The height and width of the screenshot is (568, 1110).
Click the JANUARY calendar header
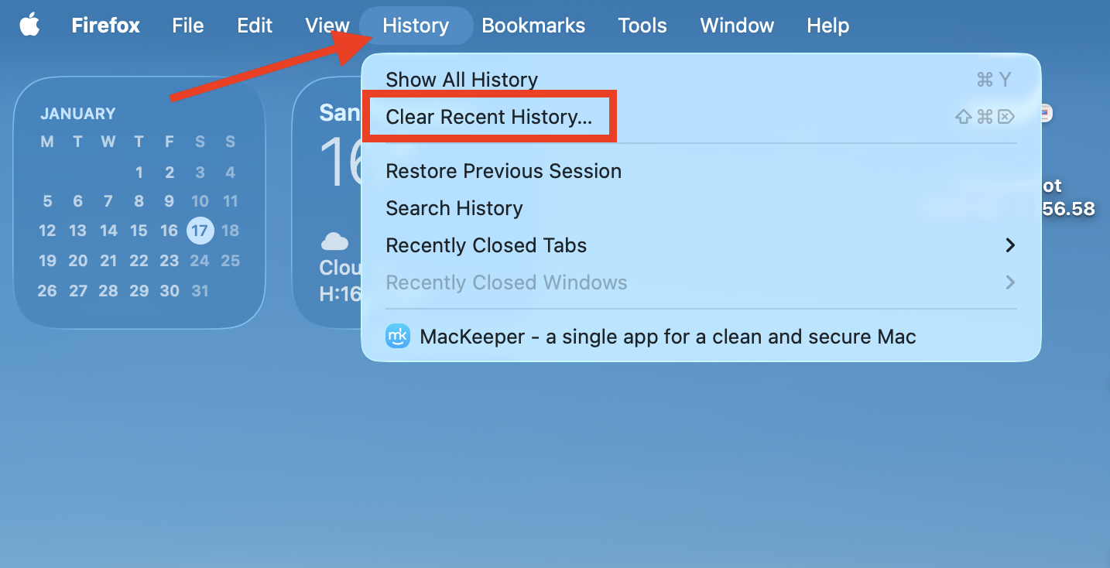pyautogui.click(x=77, y=113)
